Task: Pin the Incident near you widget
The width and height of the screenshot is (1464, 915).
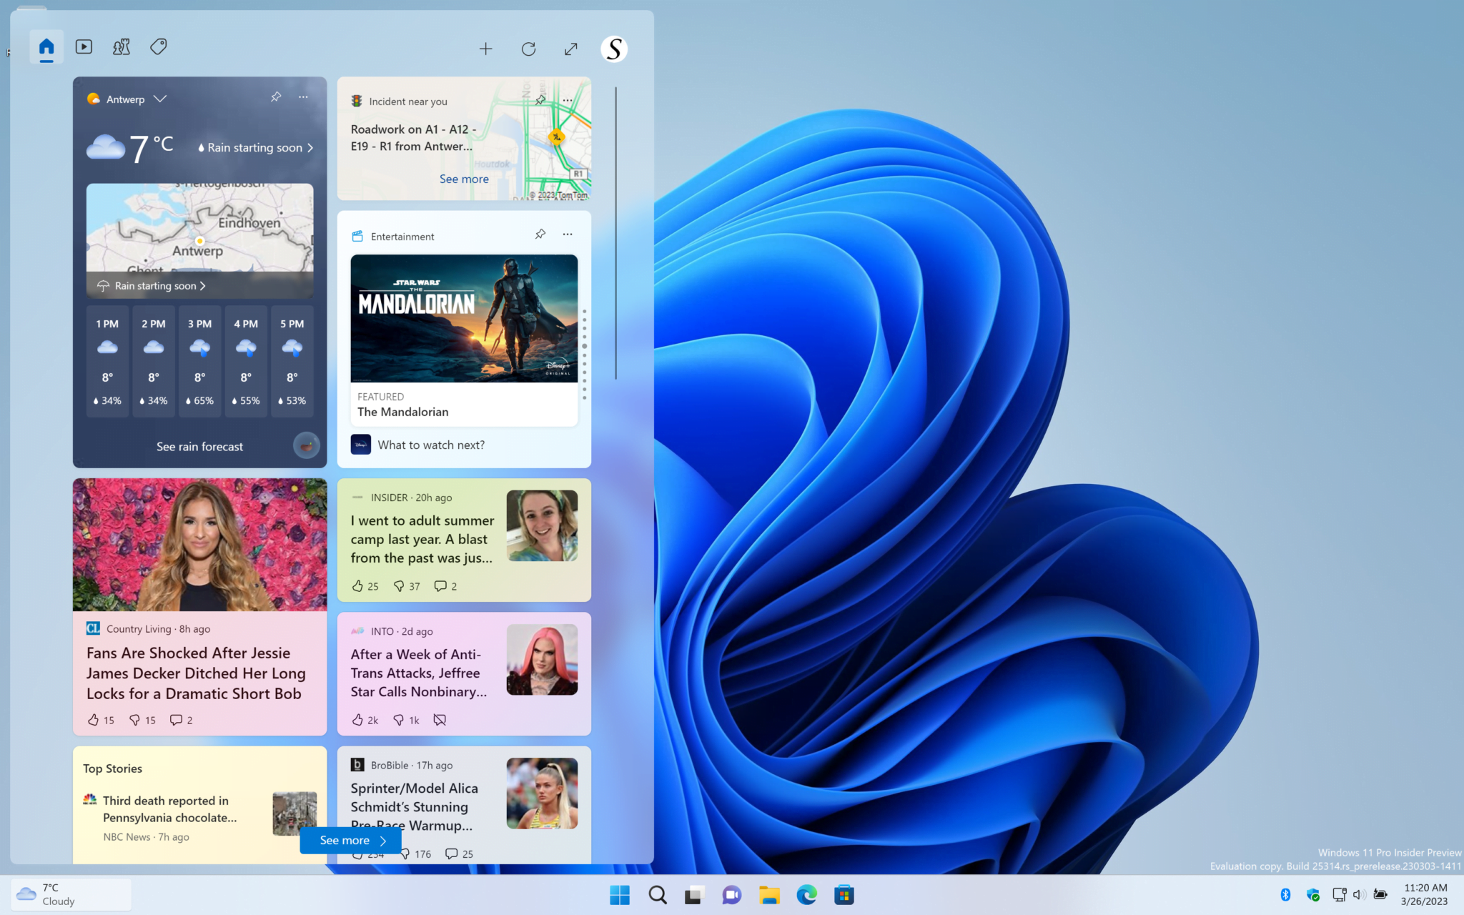Action: [540, 99]
